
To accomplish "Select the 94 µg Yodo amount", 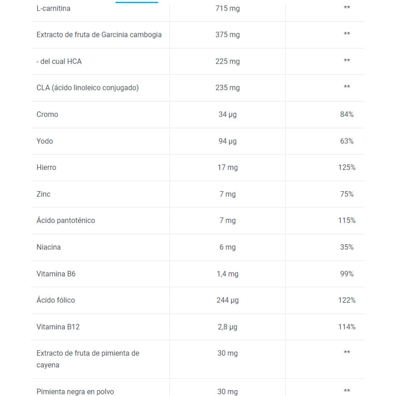I will pyautogui.click(x=227, y=141).
